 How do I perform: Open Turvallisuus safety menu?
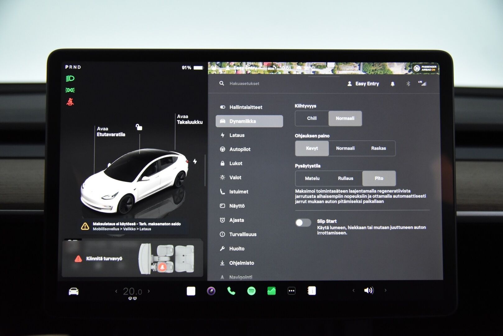[249, 234]
